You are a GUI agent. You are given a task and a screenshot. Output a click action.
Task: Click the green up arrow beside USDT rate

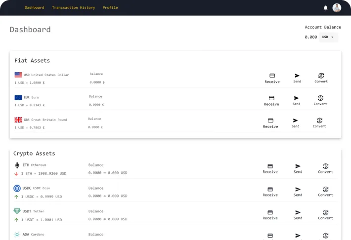(x=16, y=220)
